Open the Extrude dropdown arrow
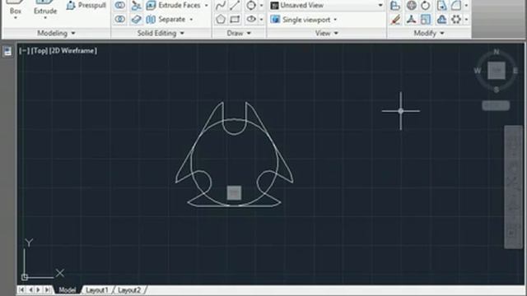 click(45, 18)
